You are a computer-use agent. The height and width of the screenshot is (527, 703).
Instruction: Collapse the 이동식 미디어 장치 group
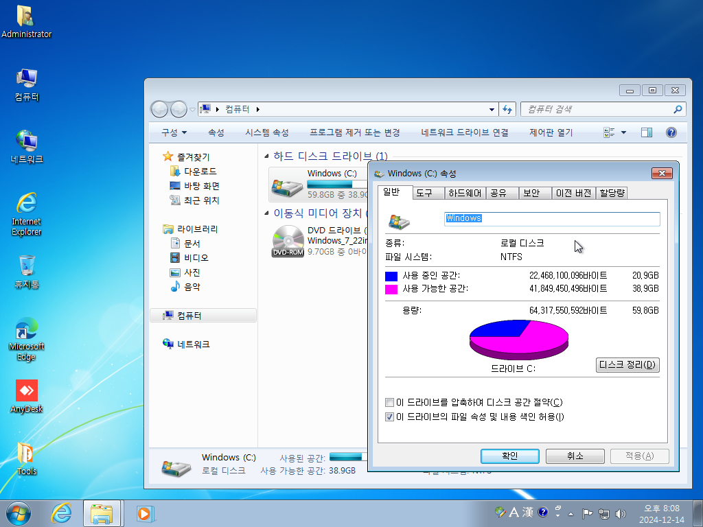pos(266,213)
